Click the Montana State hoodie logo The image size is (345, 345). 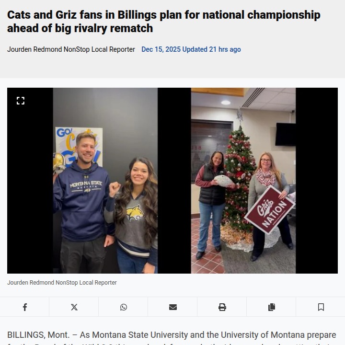pos(86,186)
